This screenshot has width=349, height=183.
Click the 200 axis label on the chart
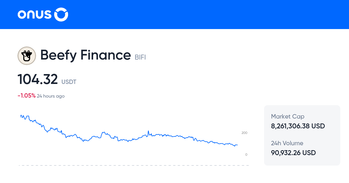pos(244,133)
